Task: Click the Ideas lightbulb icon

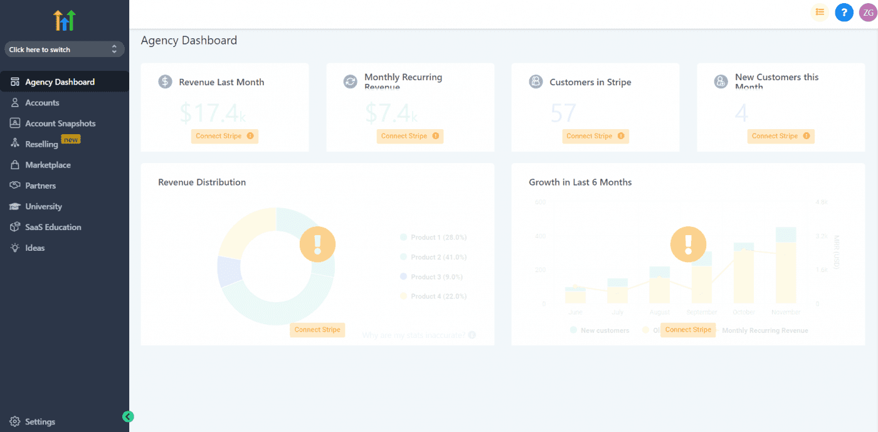Action: pos(15,248)
